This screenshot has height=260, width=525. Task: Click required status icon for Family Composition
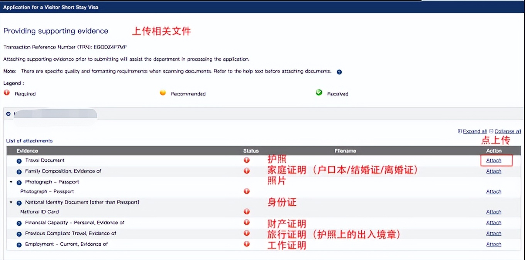(247, 171)
